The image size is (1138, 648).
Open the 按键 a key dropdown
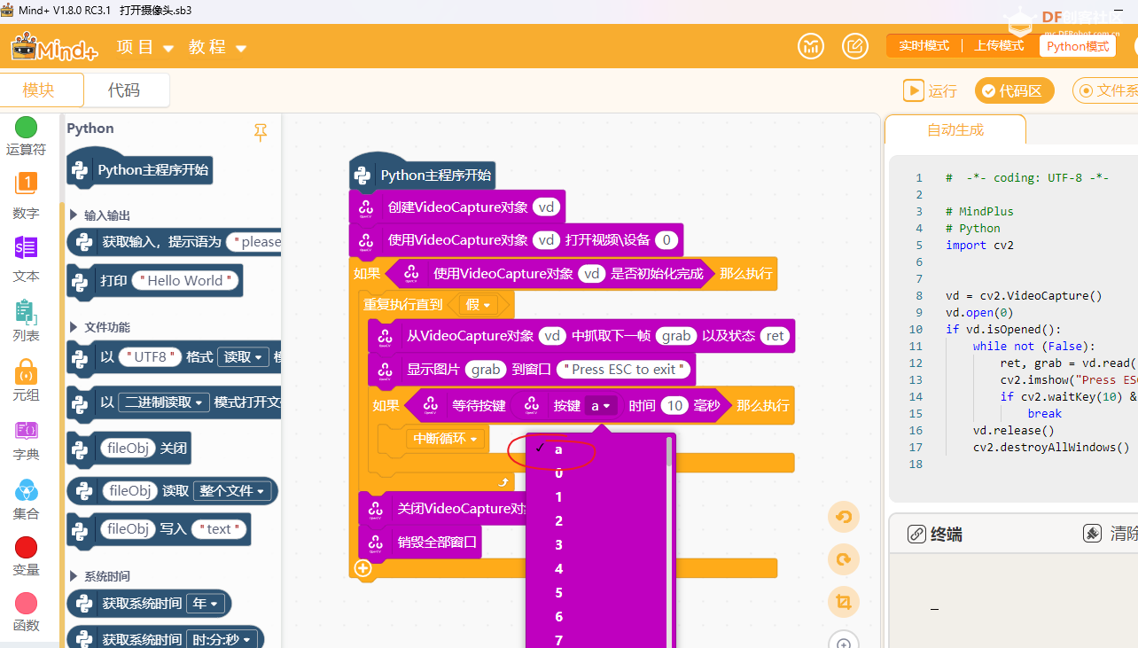[x=600, y=405]
